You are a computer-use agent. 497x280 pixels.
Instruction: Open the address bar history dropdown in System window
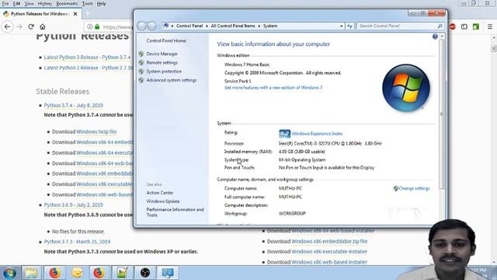[x=342, y=26]
